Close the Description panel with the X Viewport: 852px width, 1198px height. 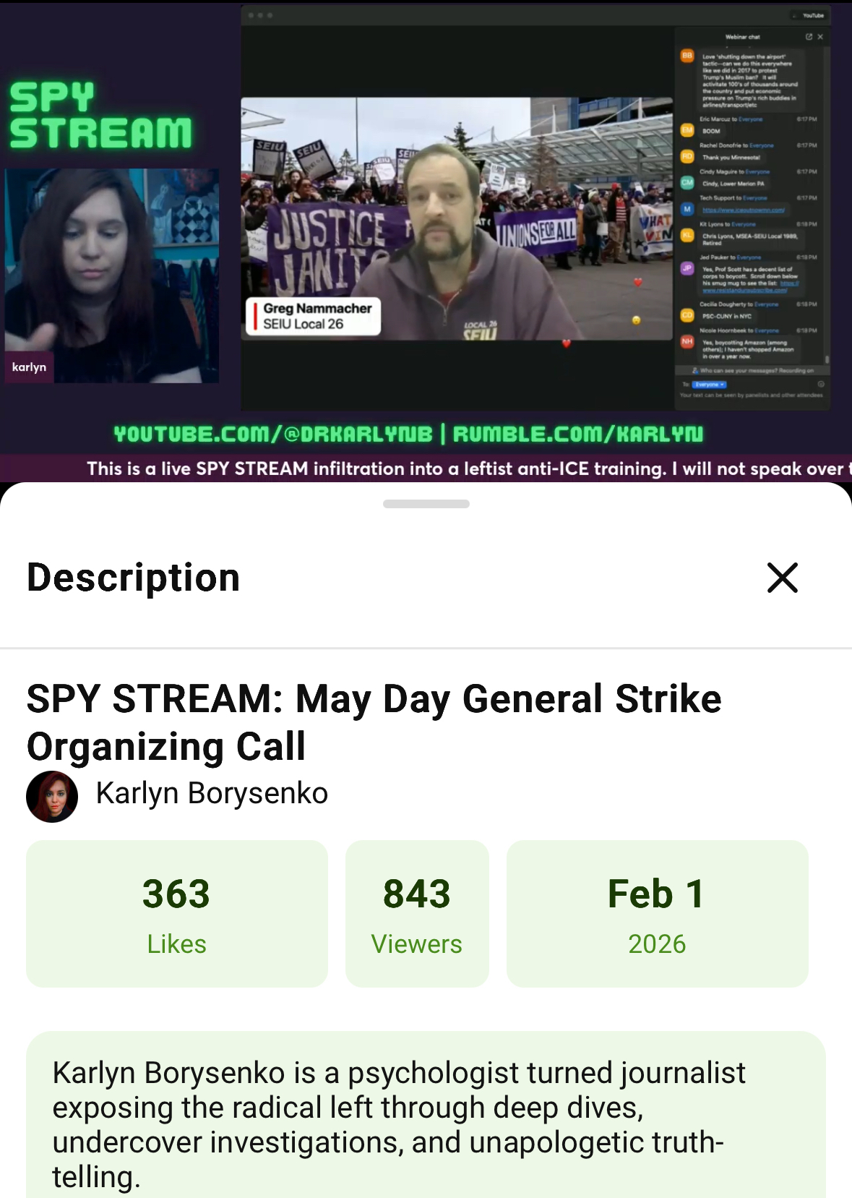coord(782,578)
